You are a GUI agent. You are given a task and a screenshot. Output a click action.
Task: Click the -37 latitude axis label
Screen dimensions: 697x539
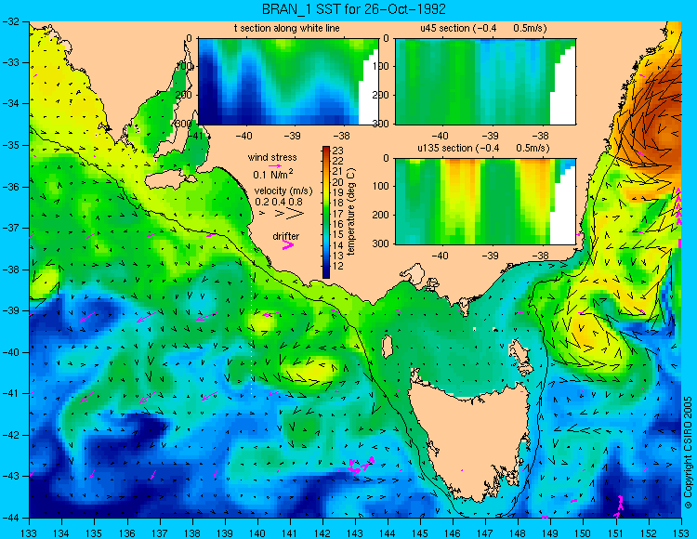tap(11, 228)
